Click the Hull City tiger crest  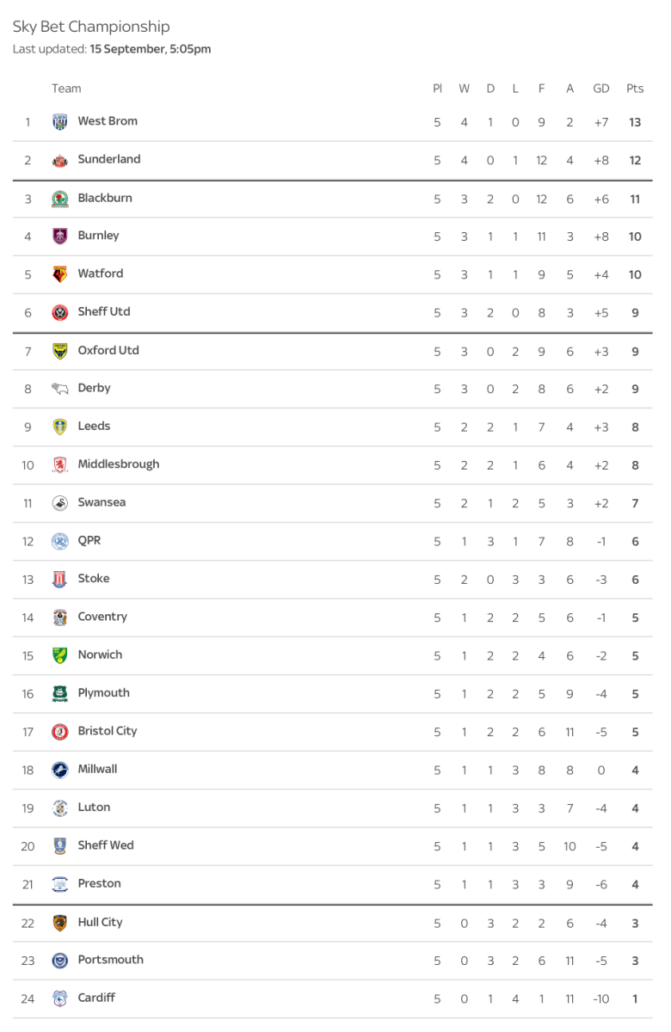click(x=59, y=923)
